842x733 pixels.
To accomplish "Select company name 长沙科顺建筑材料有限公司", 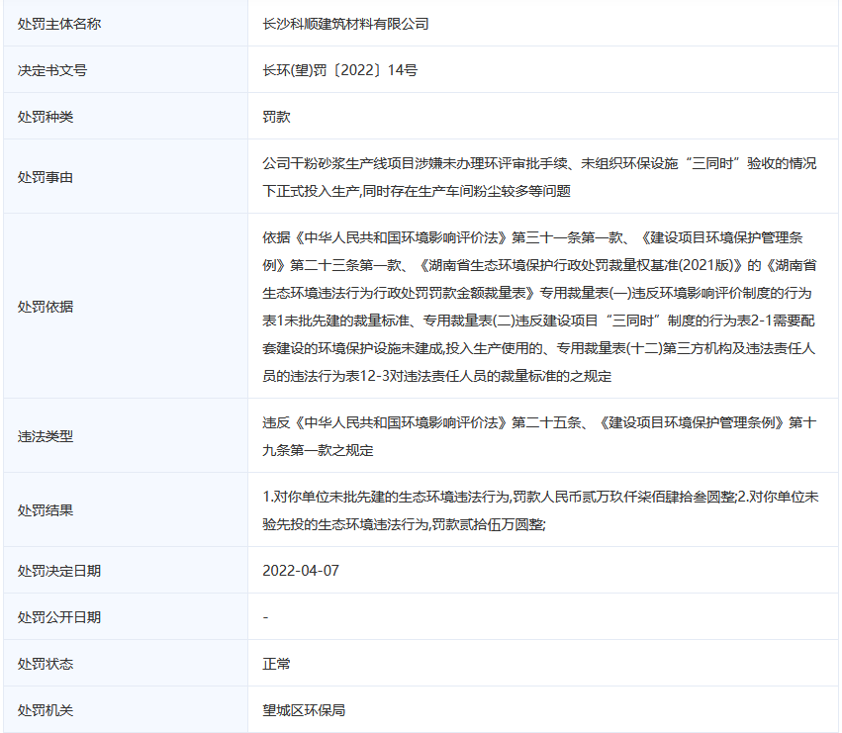I will click(x=345, y=24).
